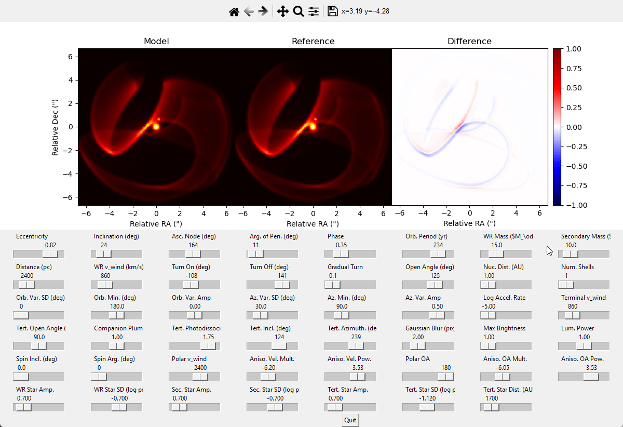
Task: Adjust the Distance (pc) slider
Action: click(38, 285)
